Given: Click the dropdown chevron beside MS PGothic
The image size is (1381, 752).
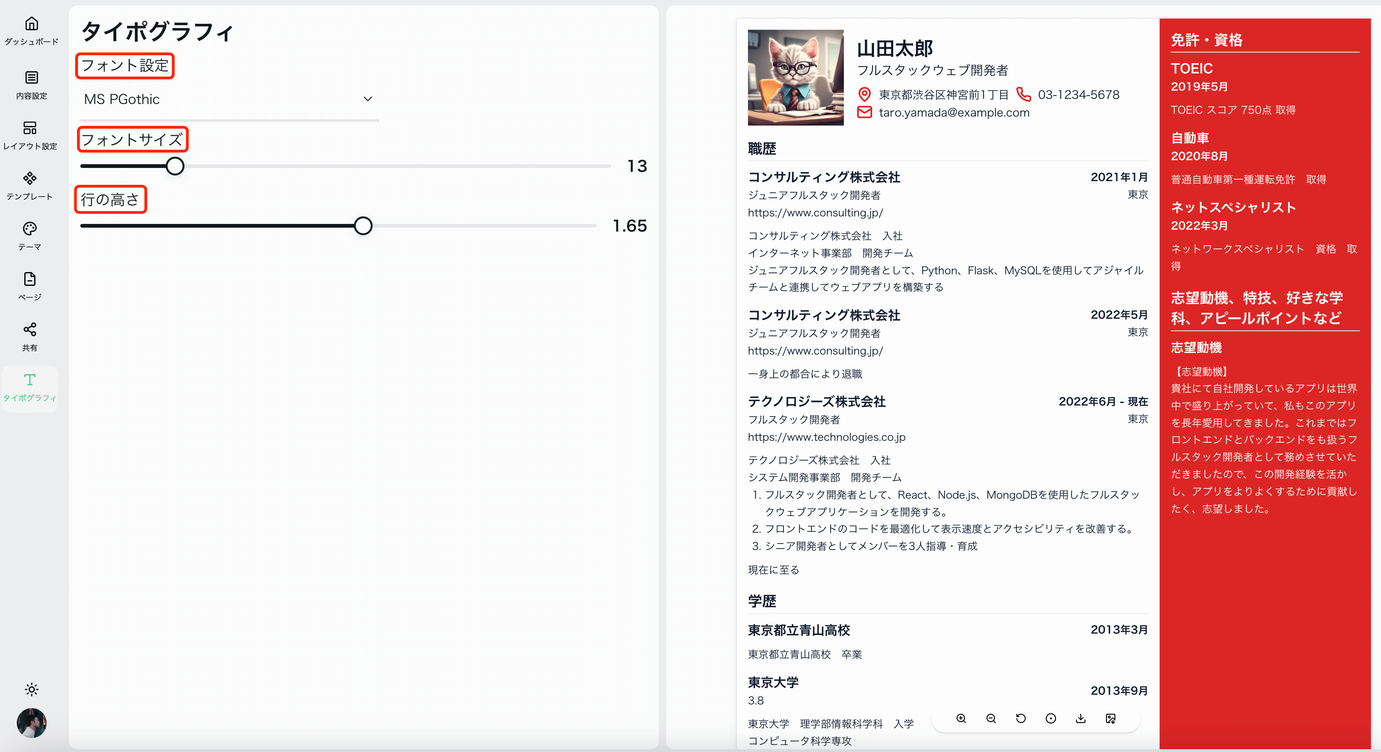Looking at the screenshot, I should tap(368, 99).
